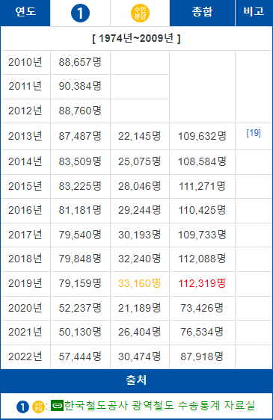Click the 52,237명 cell
Viewport: 273px width, 420px height.
(80, 308)
